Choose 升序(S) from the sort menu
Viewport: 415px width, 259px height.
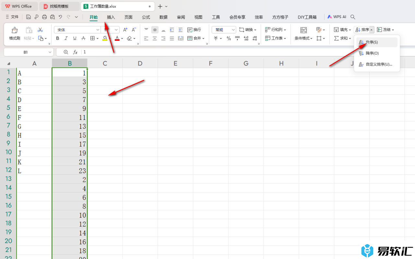click(x=377, y=42)
